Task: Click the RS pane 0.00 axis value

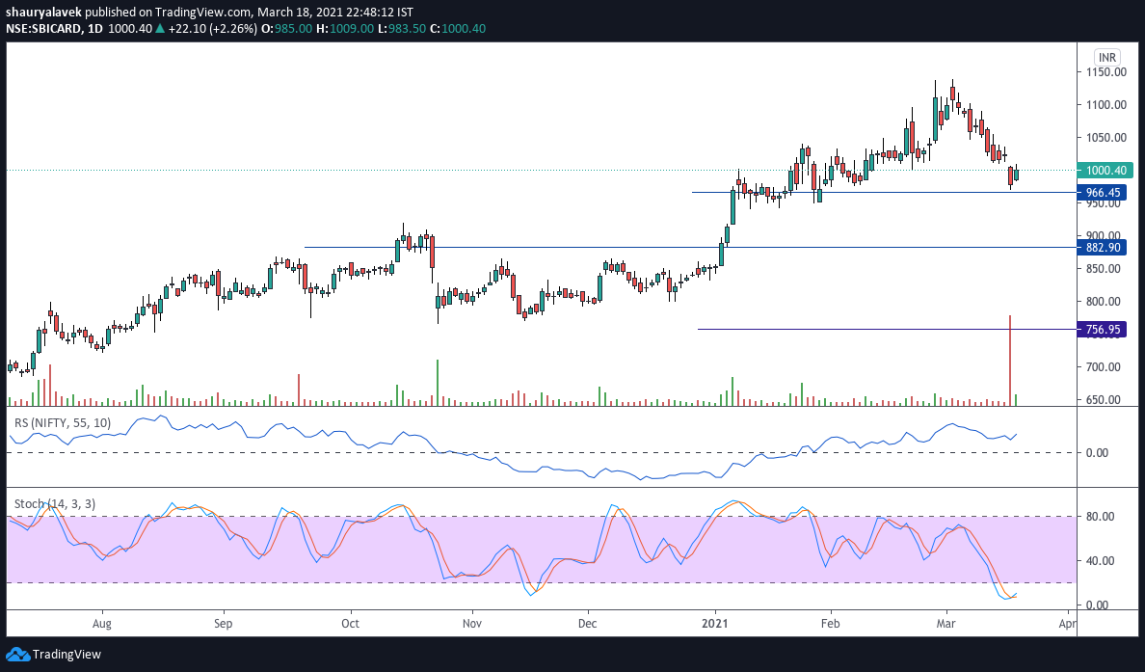Action: click(1097, 453)
